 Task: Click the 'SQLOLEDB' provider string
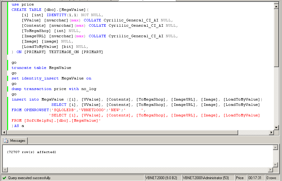(64, 110)
